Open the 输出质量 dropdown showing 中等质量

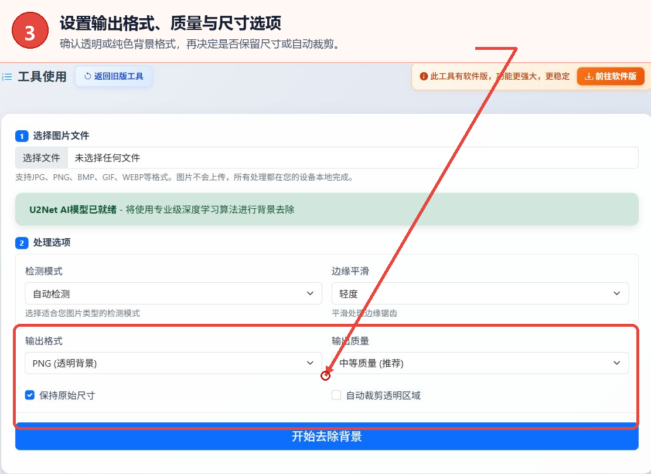(x=480, y=363)
